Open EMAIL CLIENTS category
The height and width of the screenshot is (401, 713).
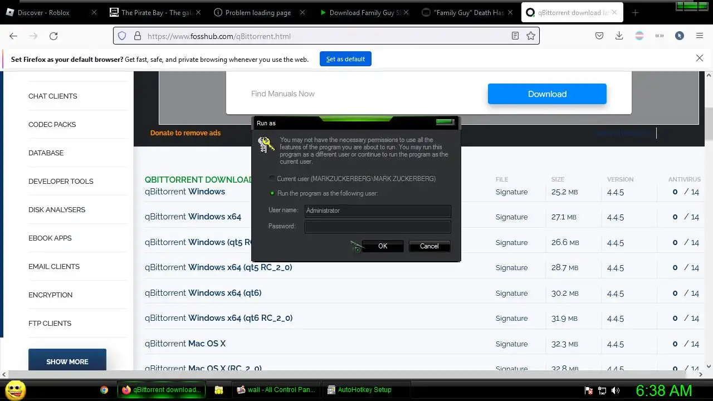click(54, 266)
